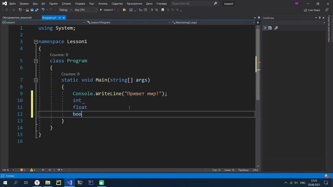333x187 pixels.
Task: Open the Файл menu
Action: coord(12,4)
